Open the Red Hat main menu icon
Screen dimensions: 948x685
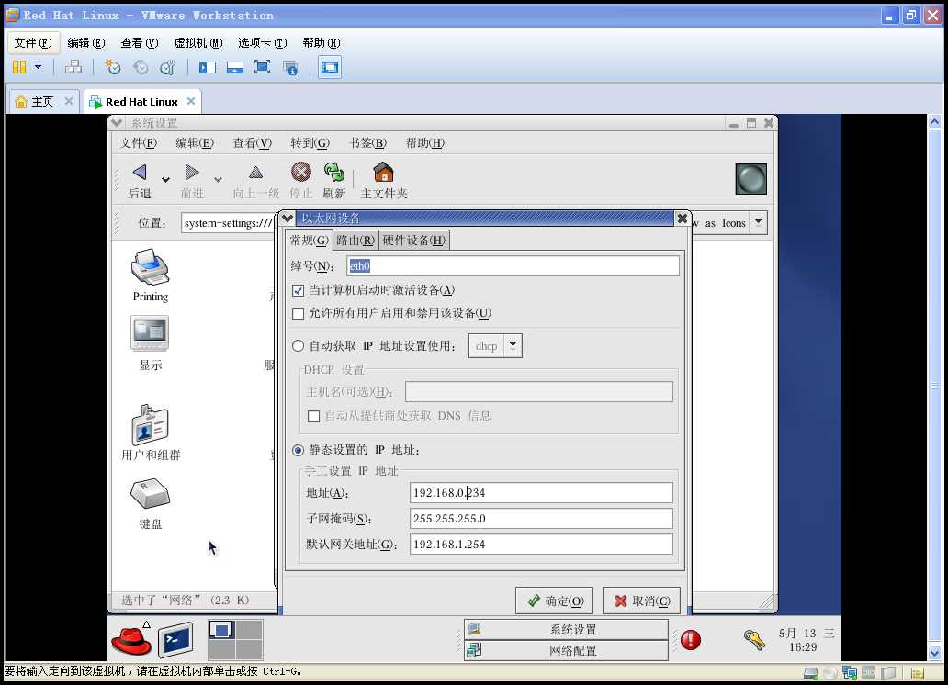tap(131, 641)
